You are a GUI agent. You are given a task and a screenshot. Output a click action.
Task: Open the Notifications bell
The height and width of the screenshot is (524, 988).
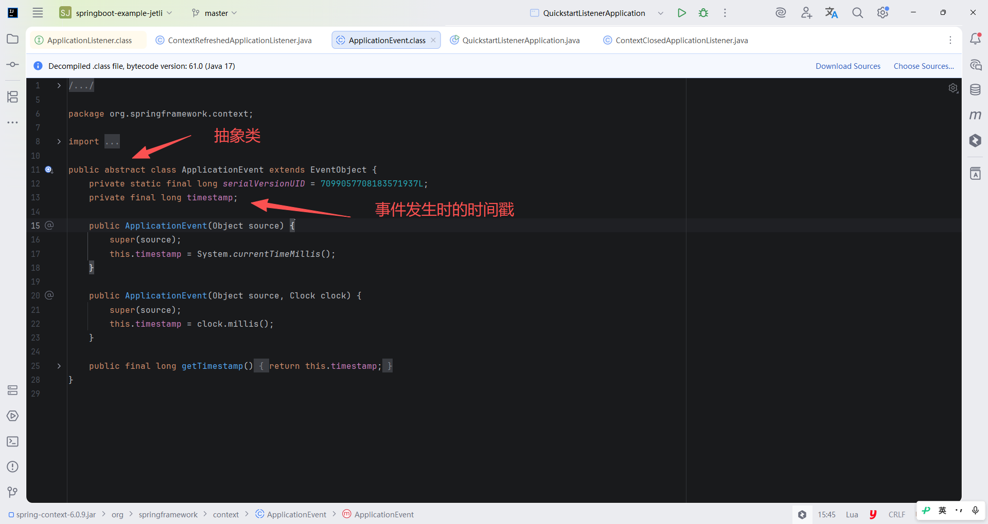click(x=975, y=39)
